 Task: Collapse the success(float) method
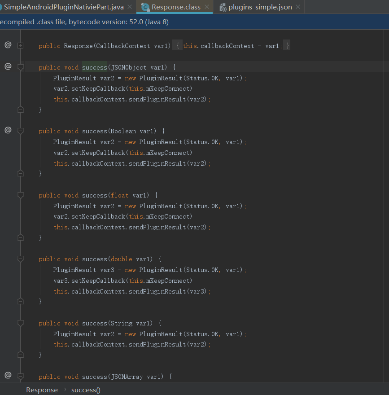21,195
